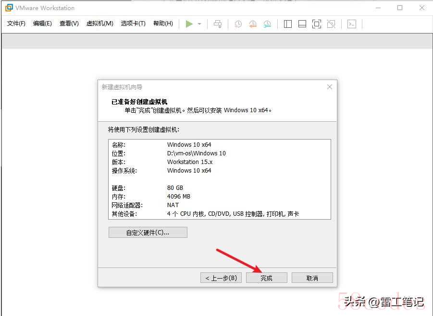Open the 编辑(E) menu

(x=42, y=23)
